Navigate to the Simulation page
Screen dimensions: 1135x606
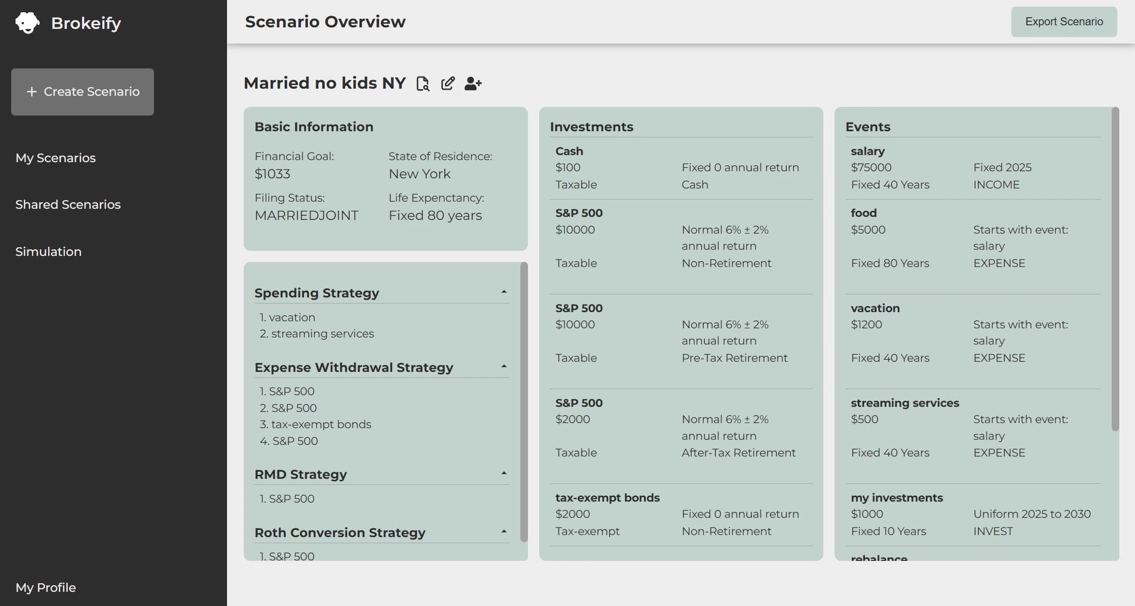[x=48, y=251]
